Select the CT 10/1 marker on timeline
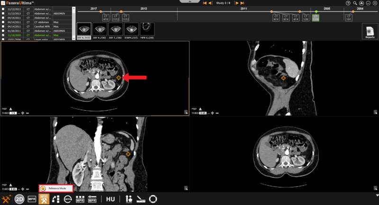This screenshot has height=205, width=379. pos(349,18)
